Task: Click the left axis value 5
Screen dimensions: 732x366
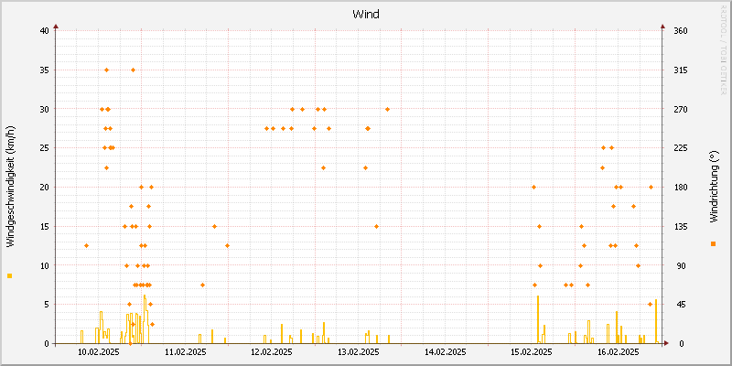Action: click(47, 305)
